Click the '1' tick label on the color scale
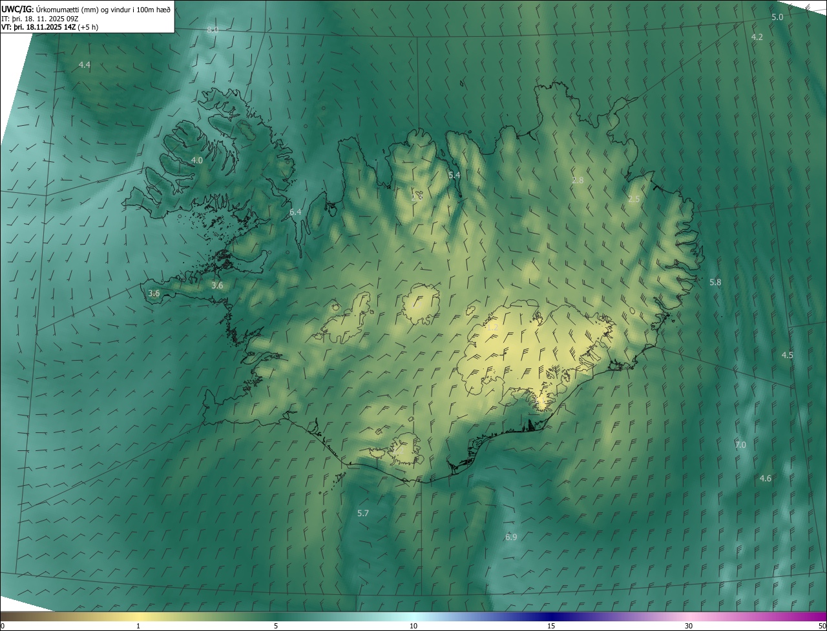The width and height of the screenshot is (827, 631). (x=138, y=626)
